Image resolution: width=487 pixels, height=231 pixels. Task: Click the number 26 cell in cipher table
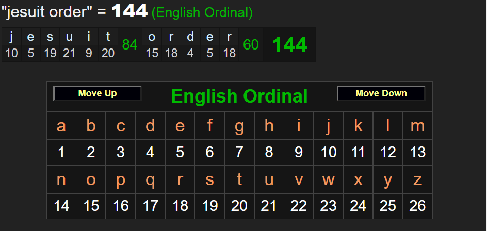point(417,206)
